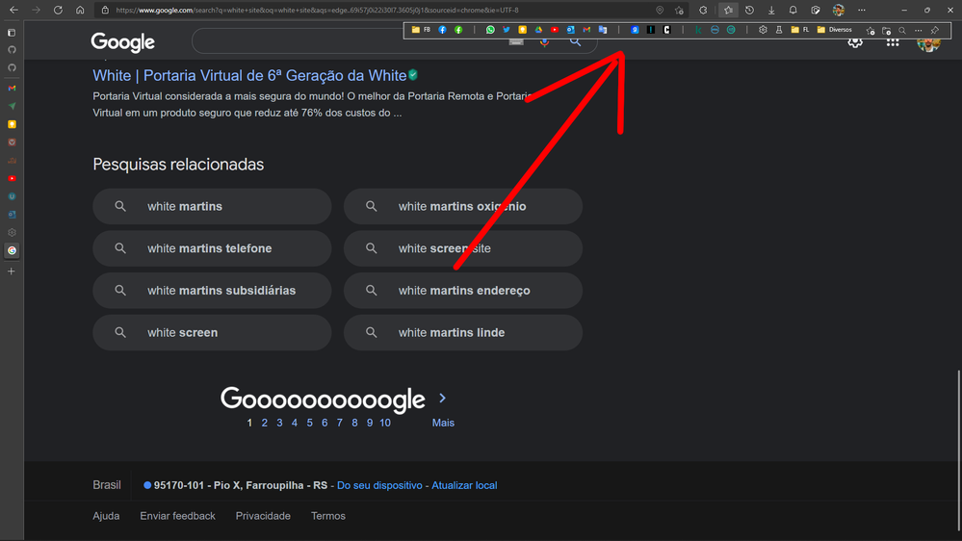Open Google search settings gear
Viewport: 962px width, 541px height.
coord(855,41)
